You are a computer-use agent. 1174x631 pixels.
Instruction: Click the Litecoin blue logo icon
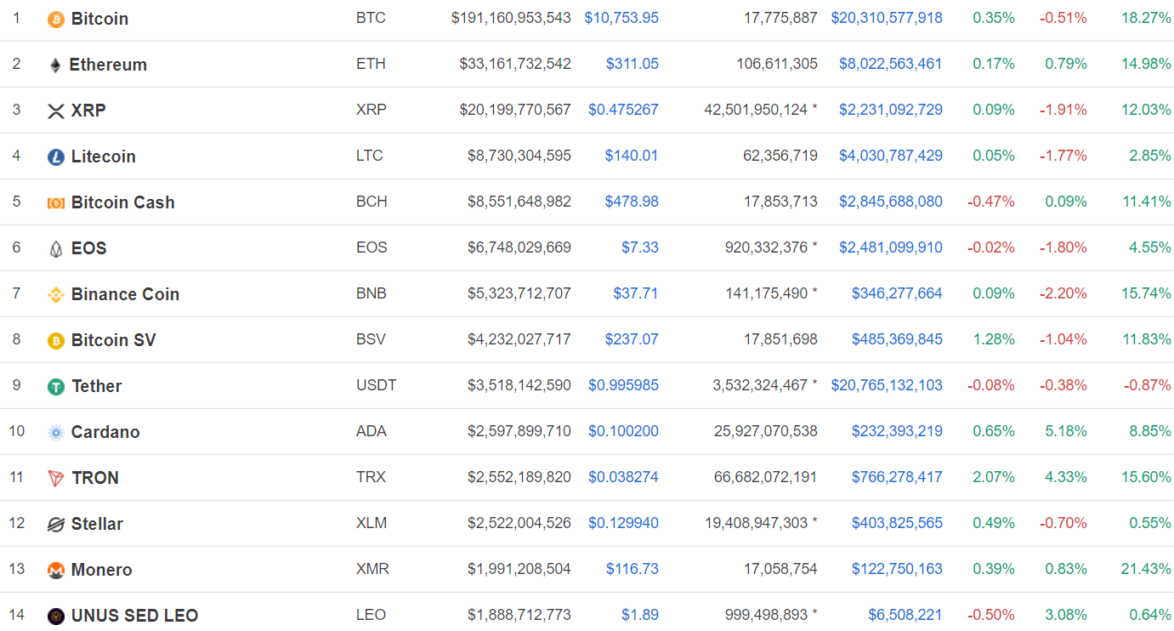[x=56, y=157]
